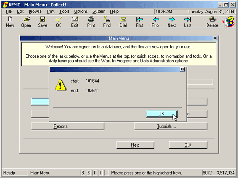Go to Prior record icon

coord(156,20)
